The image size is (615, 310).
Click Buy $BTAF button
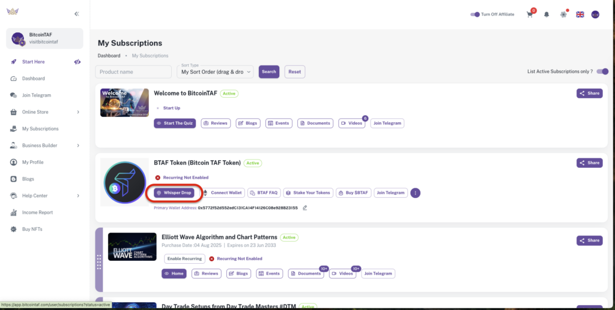click(353, 193)
